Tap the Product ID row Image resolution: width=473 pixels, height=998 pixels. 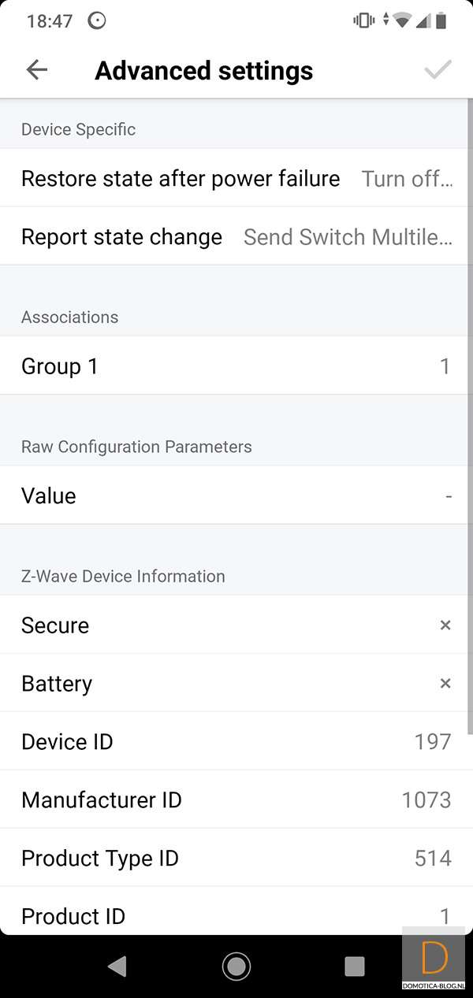[x=236, y=915]
